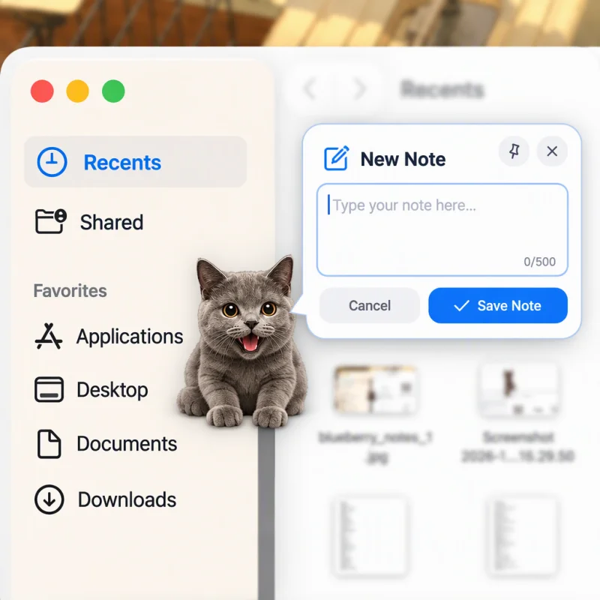Click the New Note edit icon
The width and height of the screenshot is (600, 600).
point(336,158)
